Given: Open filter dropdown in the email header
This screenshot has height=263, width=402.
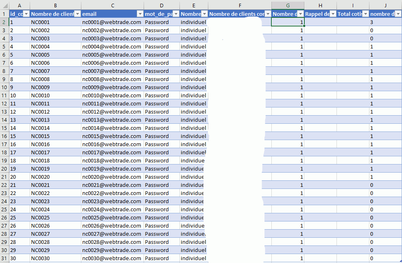Looking at the screenshot, I should click(140, 14).
